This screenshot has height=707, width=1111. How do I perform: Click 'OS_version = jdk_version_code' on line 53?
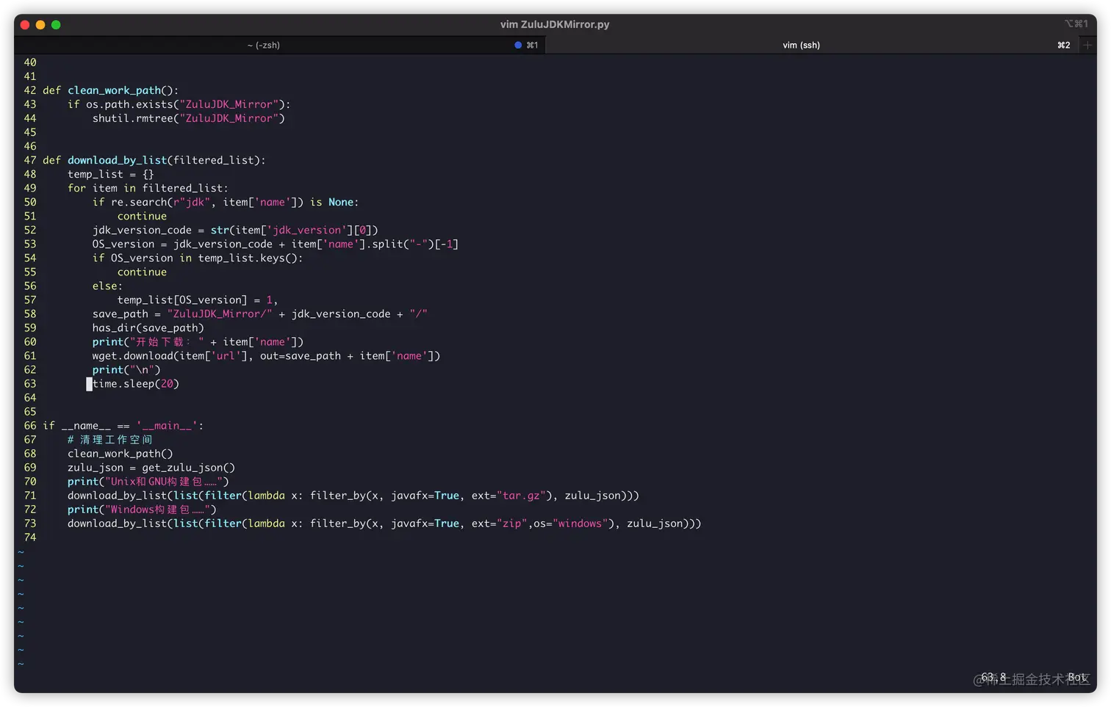[276, 244]
